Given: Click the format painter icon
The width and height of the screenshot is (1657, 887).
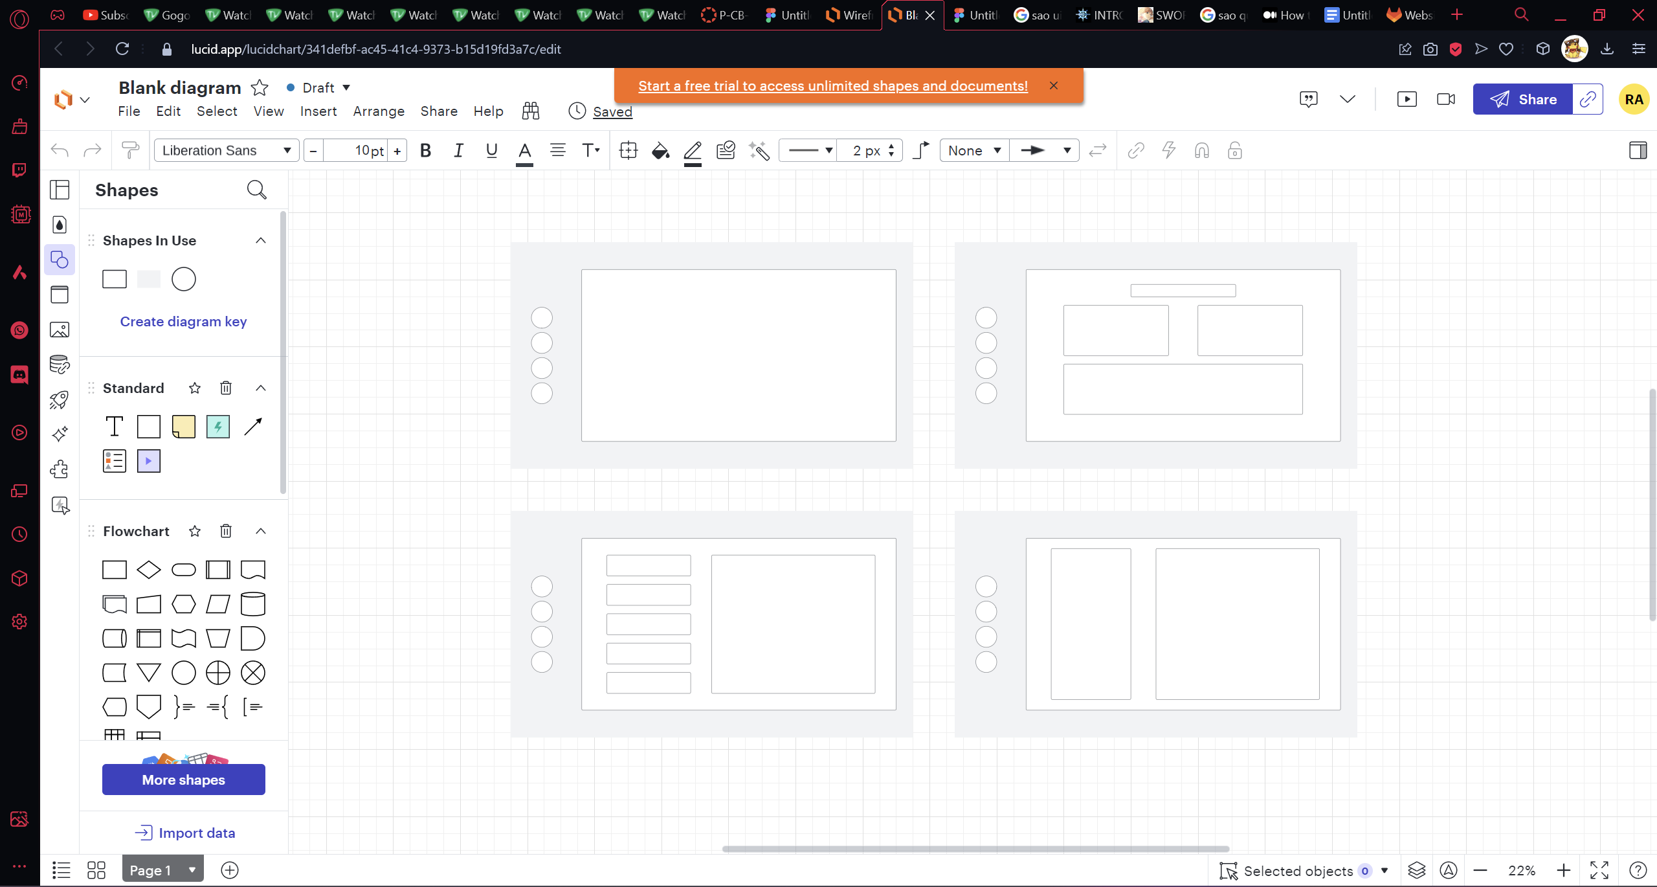Looking at the screenshot, I should (130, 151).
